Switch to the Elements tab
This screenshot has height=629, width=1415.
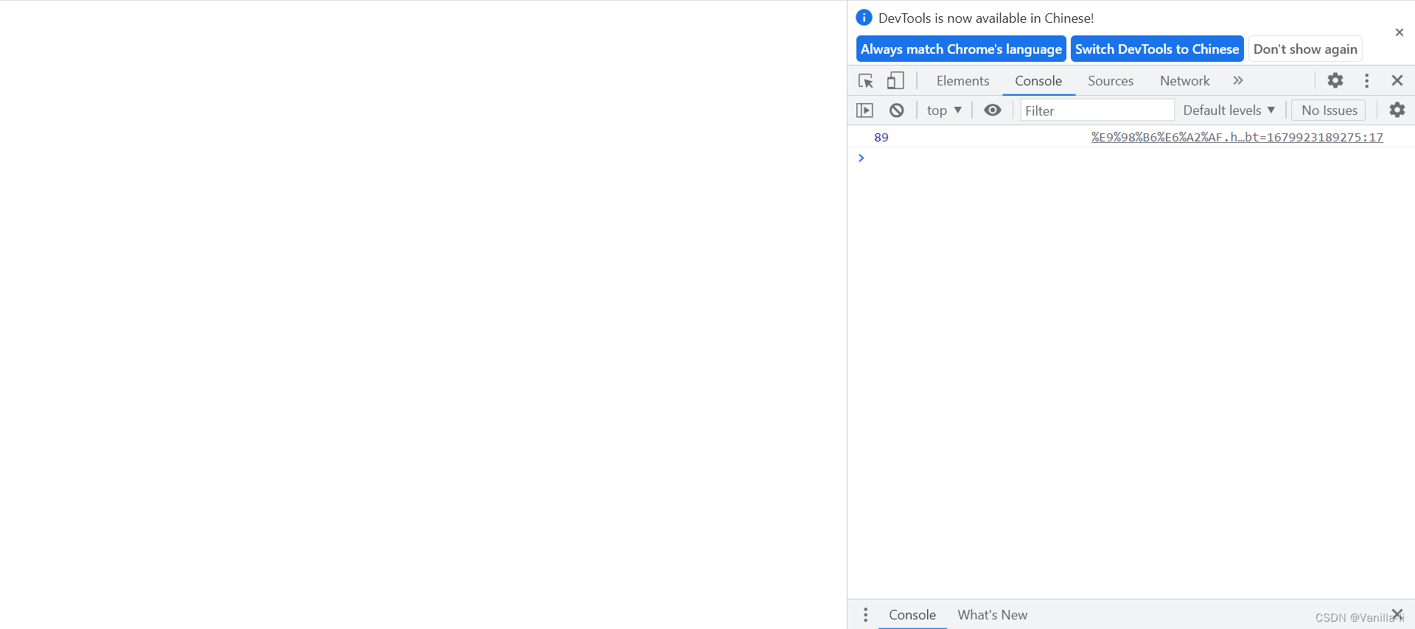pyautogui.click(x=962, y=81)
